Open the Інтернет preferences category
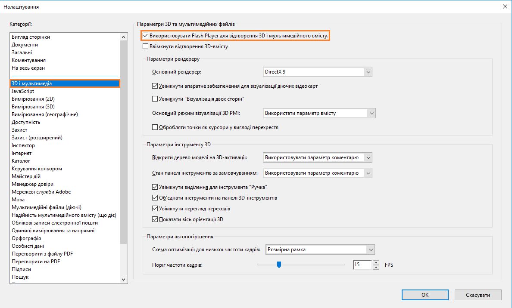The height and width of the screenshot is (308, 512). tap(22, 153)
